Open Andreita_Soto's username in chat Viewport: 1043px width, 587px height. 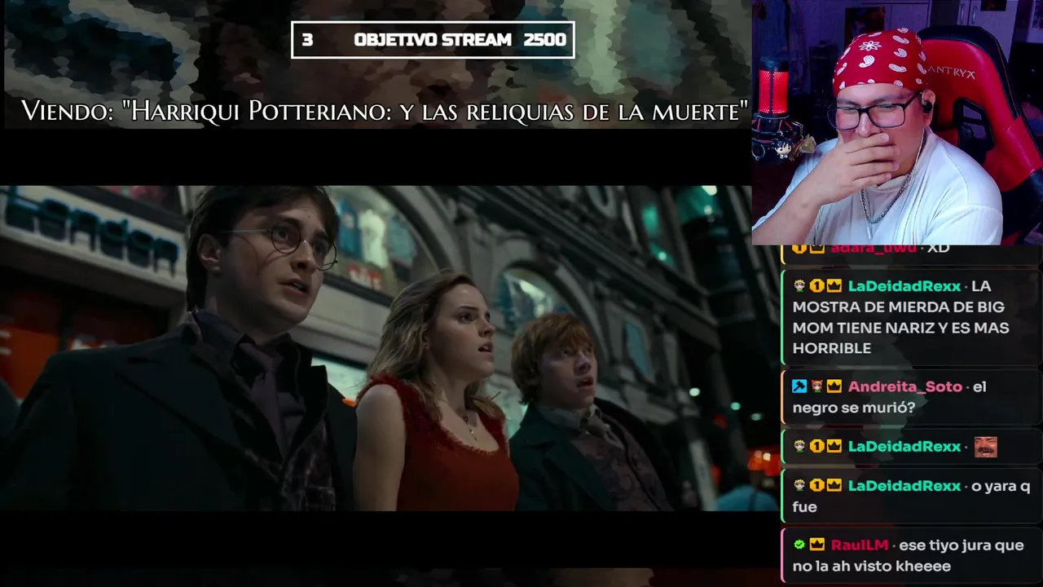click(904, 386)
